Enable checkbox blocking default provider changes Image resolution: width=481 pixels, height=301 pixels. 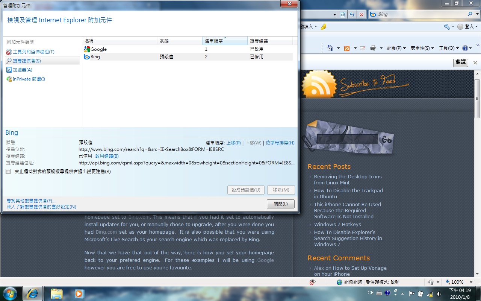[8, 172]
